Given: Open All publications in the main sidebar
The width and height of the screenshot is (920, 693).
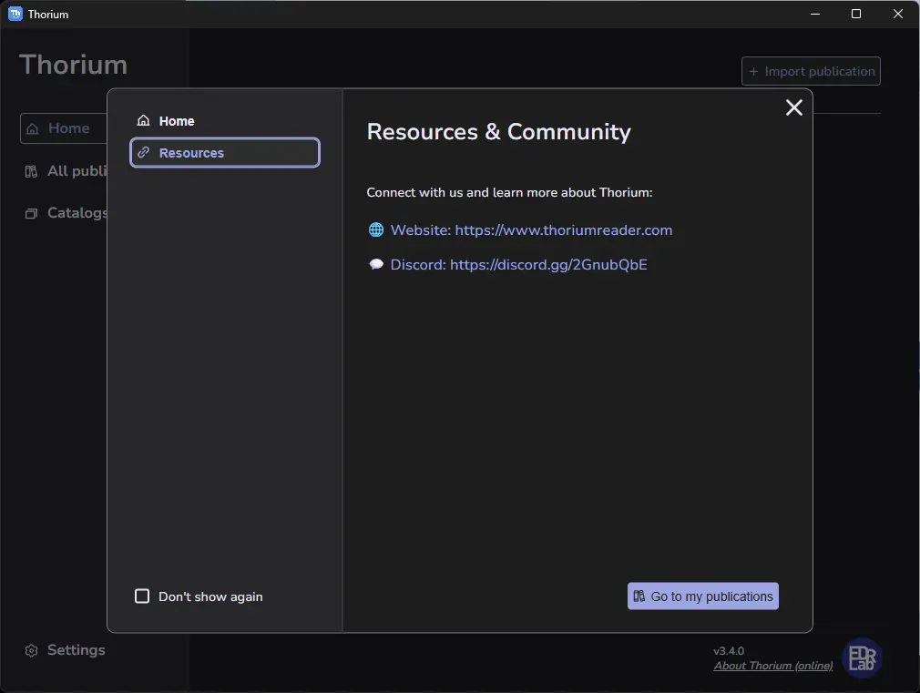Looking at the screenshot, I should click(x=65, y=171).
